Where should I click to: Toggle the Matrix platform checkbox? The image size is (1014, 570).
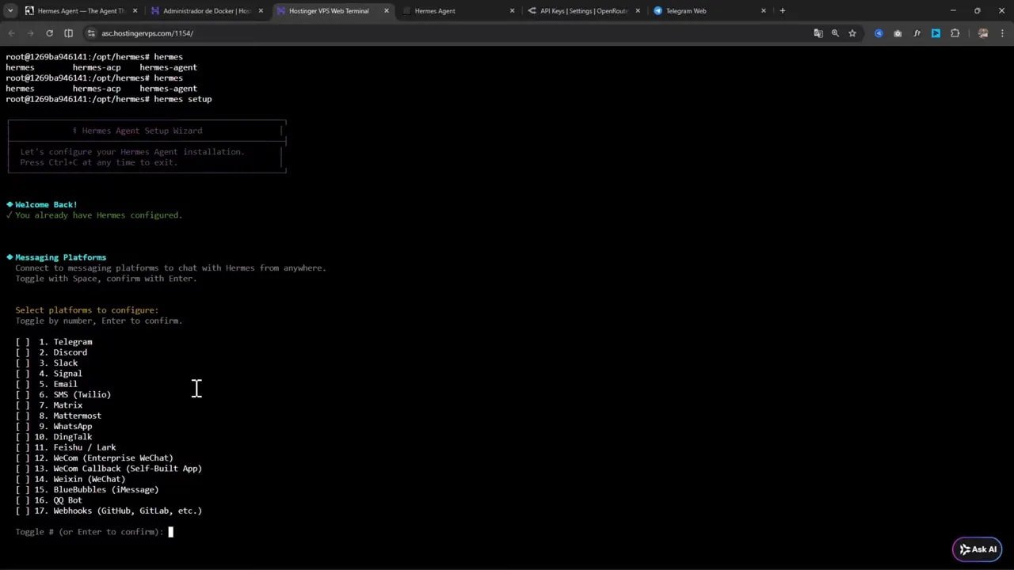[22, 405]
